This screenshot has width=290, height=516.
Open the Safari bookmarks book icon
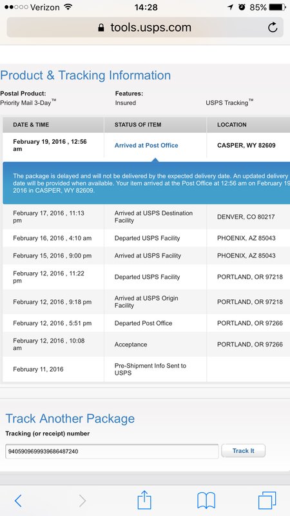tap(206, 501)
